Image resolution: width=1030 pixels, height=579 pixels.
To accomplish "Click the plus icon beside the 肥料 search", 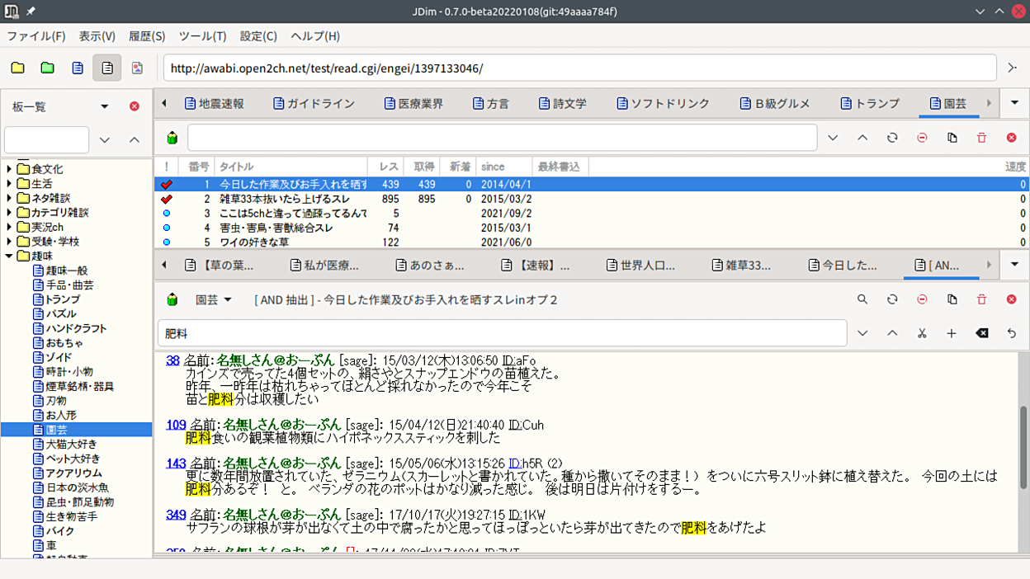I will 952,333.
